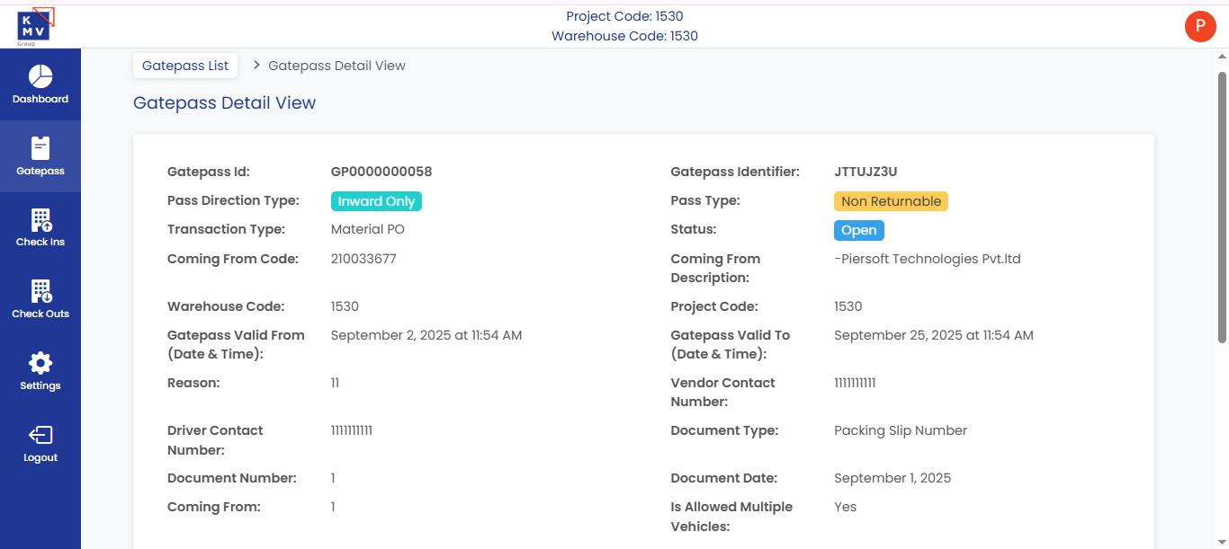Navigate back to the Gatepass List breadcrumb
This screenshot has height=549, width=1229.
[x=185, y=66]
